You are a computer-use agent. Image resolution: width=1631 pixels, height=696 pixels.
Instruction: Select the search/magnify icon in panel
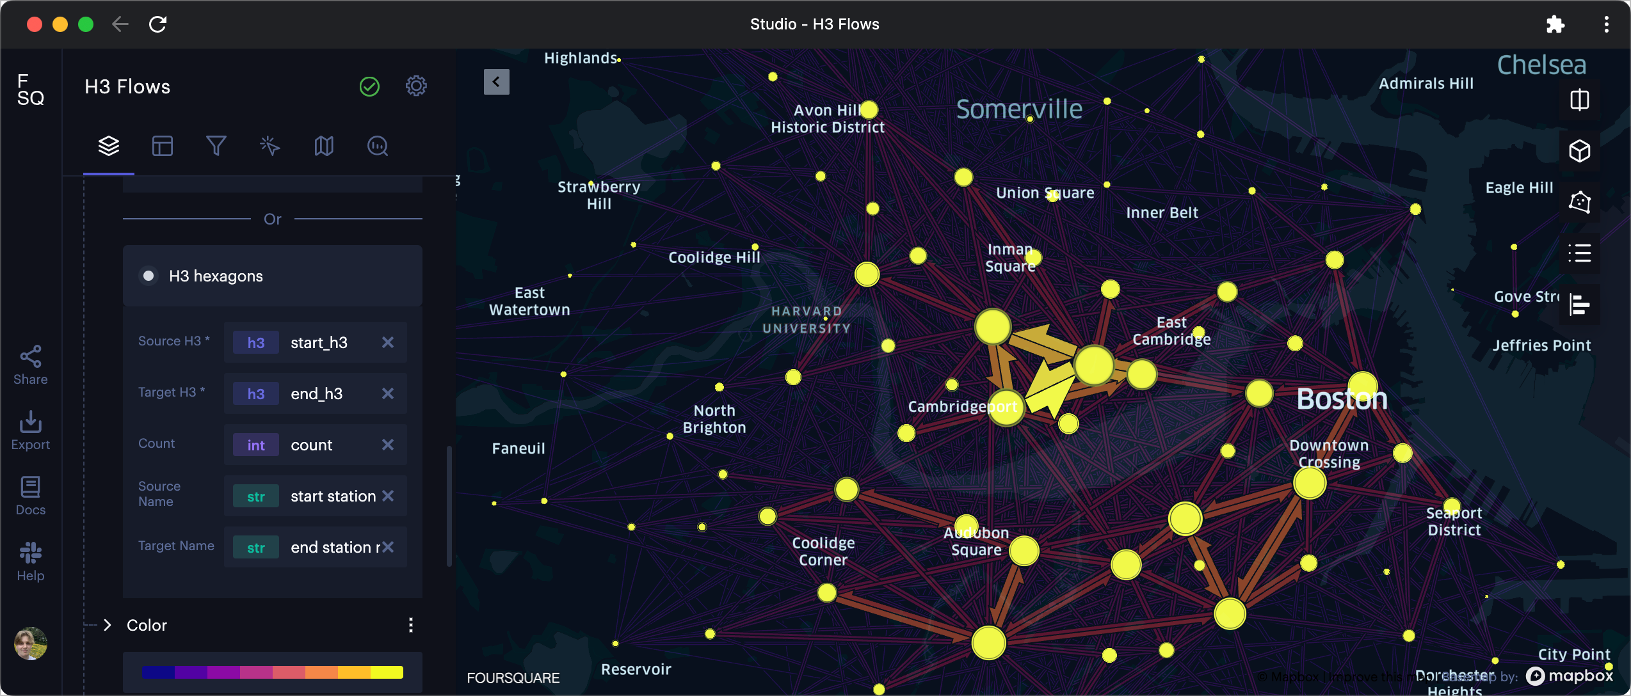pos(378,145)
